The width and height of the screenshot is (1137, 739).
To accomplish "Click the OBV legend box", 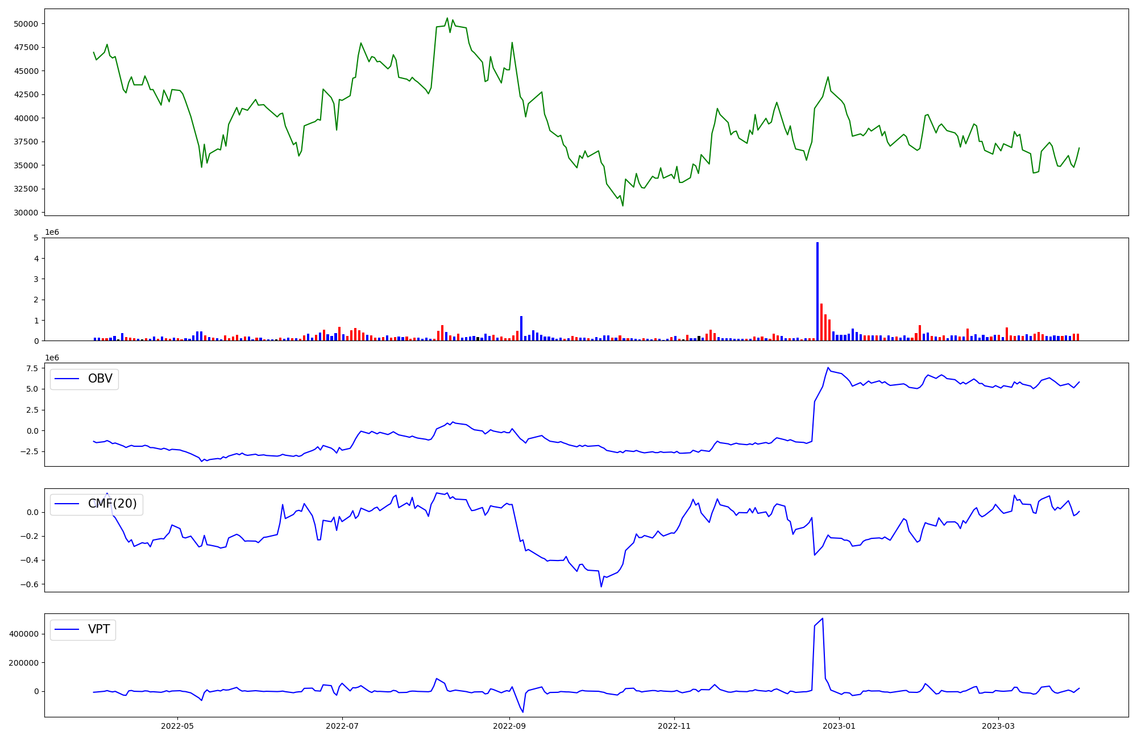I will [84, 379].
